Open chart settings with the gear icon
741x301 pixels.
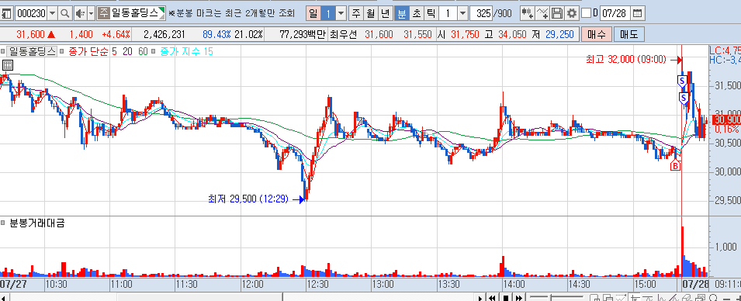coord(572,13)
